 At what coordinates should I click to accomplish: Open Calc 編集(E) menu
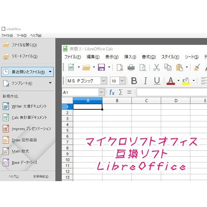[93, 57]
